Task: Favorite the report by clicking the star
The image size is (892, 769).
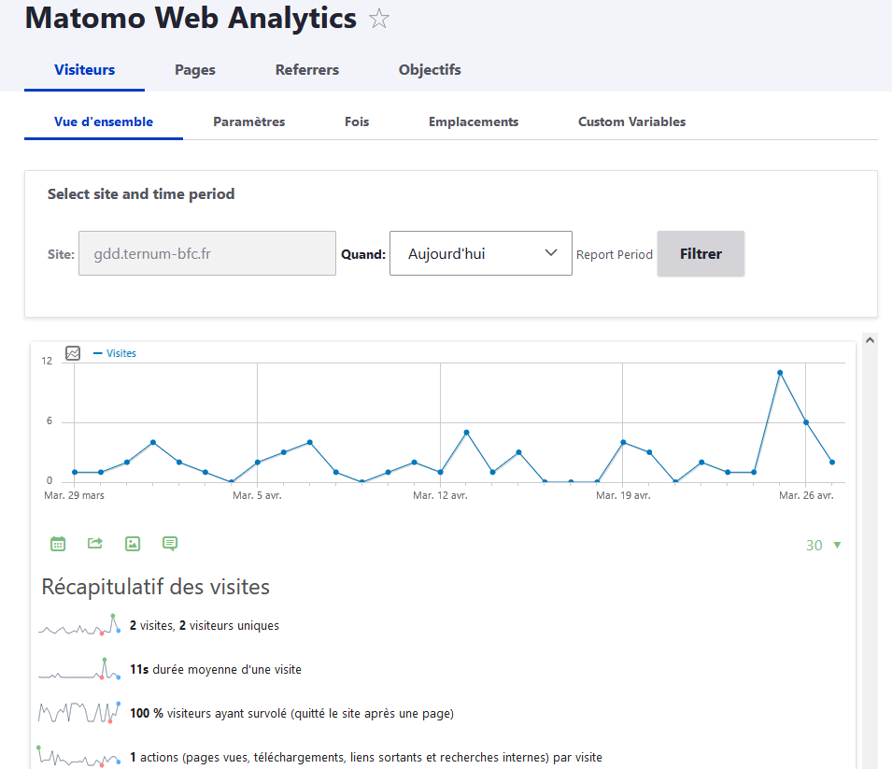Action: coord(379,18)
